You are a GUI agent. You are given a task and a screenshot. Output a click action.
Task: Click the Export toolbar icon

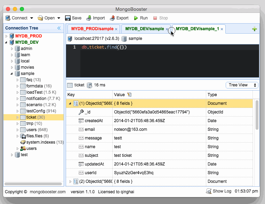pos(112,18)
